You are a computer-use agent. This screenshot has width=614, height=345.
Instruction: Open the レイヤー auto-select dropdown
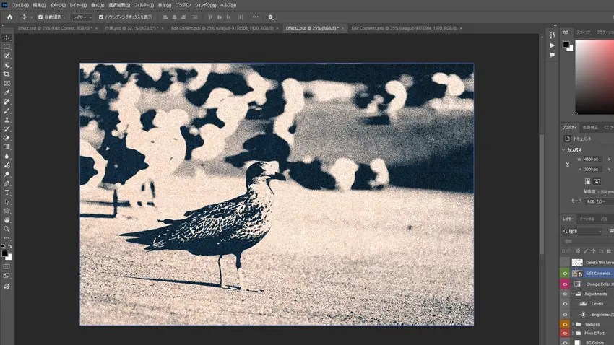click(81, 17)
